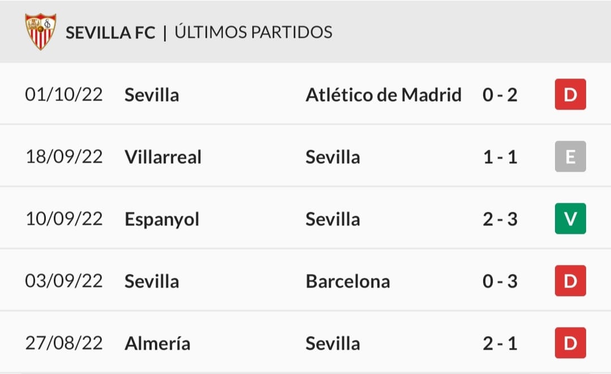Click the 1 - 1 score result
Viewport: 611px width, 374px height.
(500, 157)
